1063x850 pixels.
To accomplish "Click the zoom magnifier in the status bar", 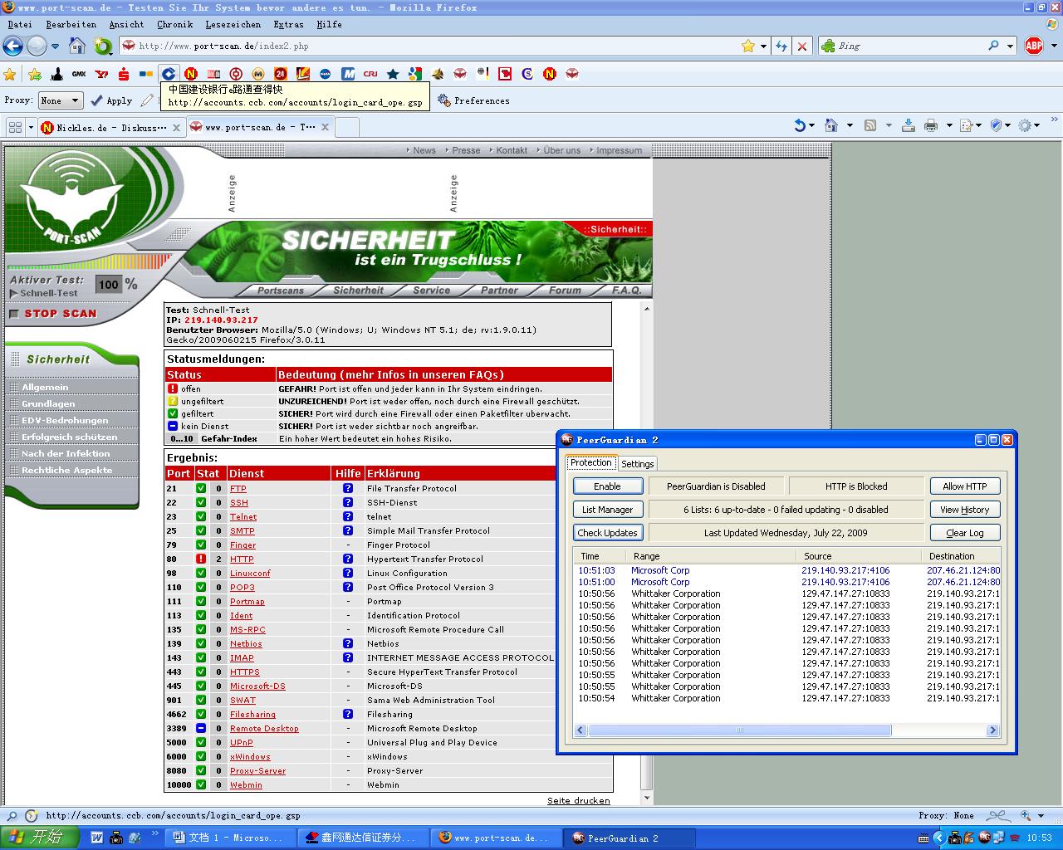I will [x=1026, y=816].
